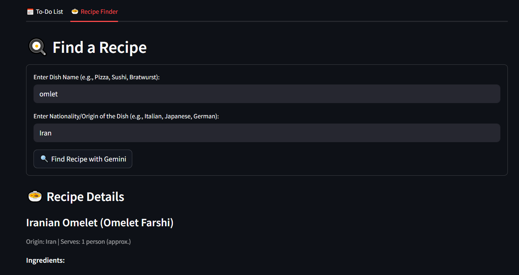This screenshot has height=275, width=519.
Task: Place cursor after the word omlet
Action: (58, 94)
